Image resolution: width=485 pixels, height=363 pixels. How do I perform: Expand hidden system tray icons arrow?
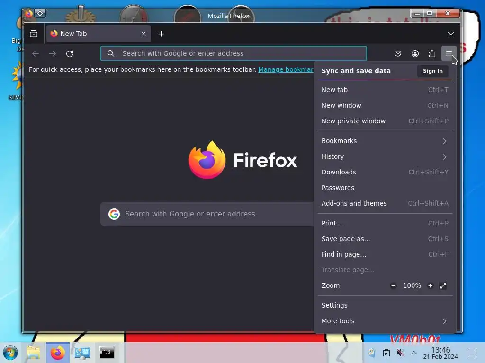coord(414,353)
